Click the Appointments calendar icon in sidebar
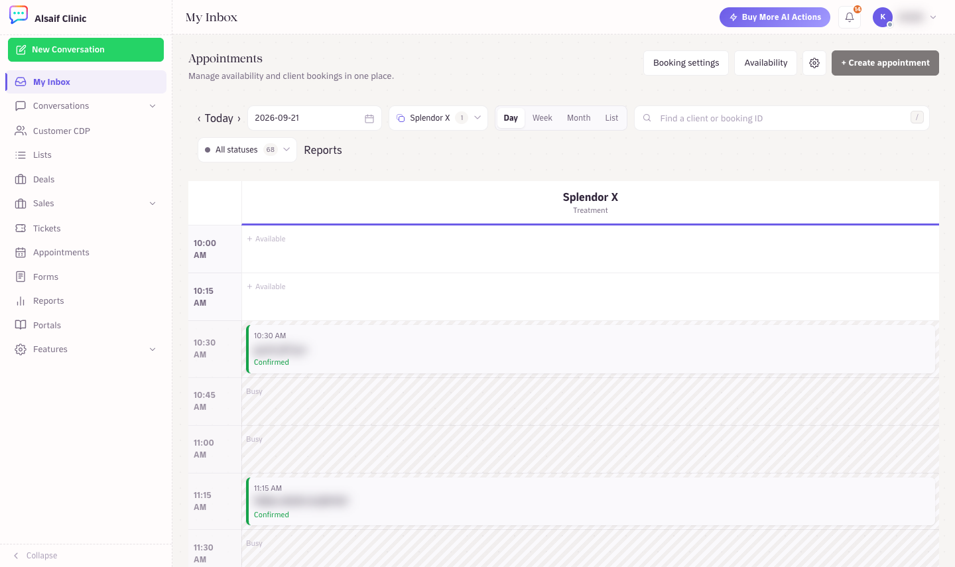The image size is (955, 567). [x=21, y=253]
